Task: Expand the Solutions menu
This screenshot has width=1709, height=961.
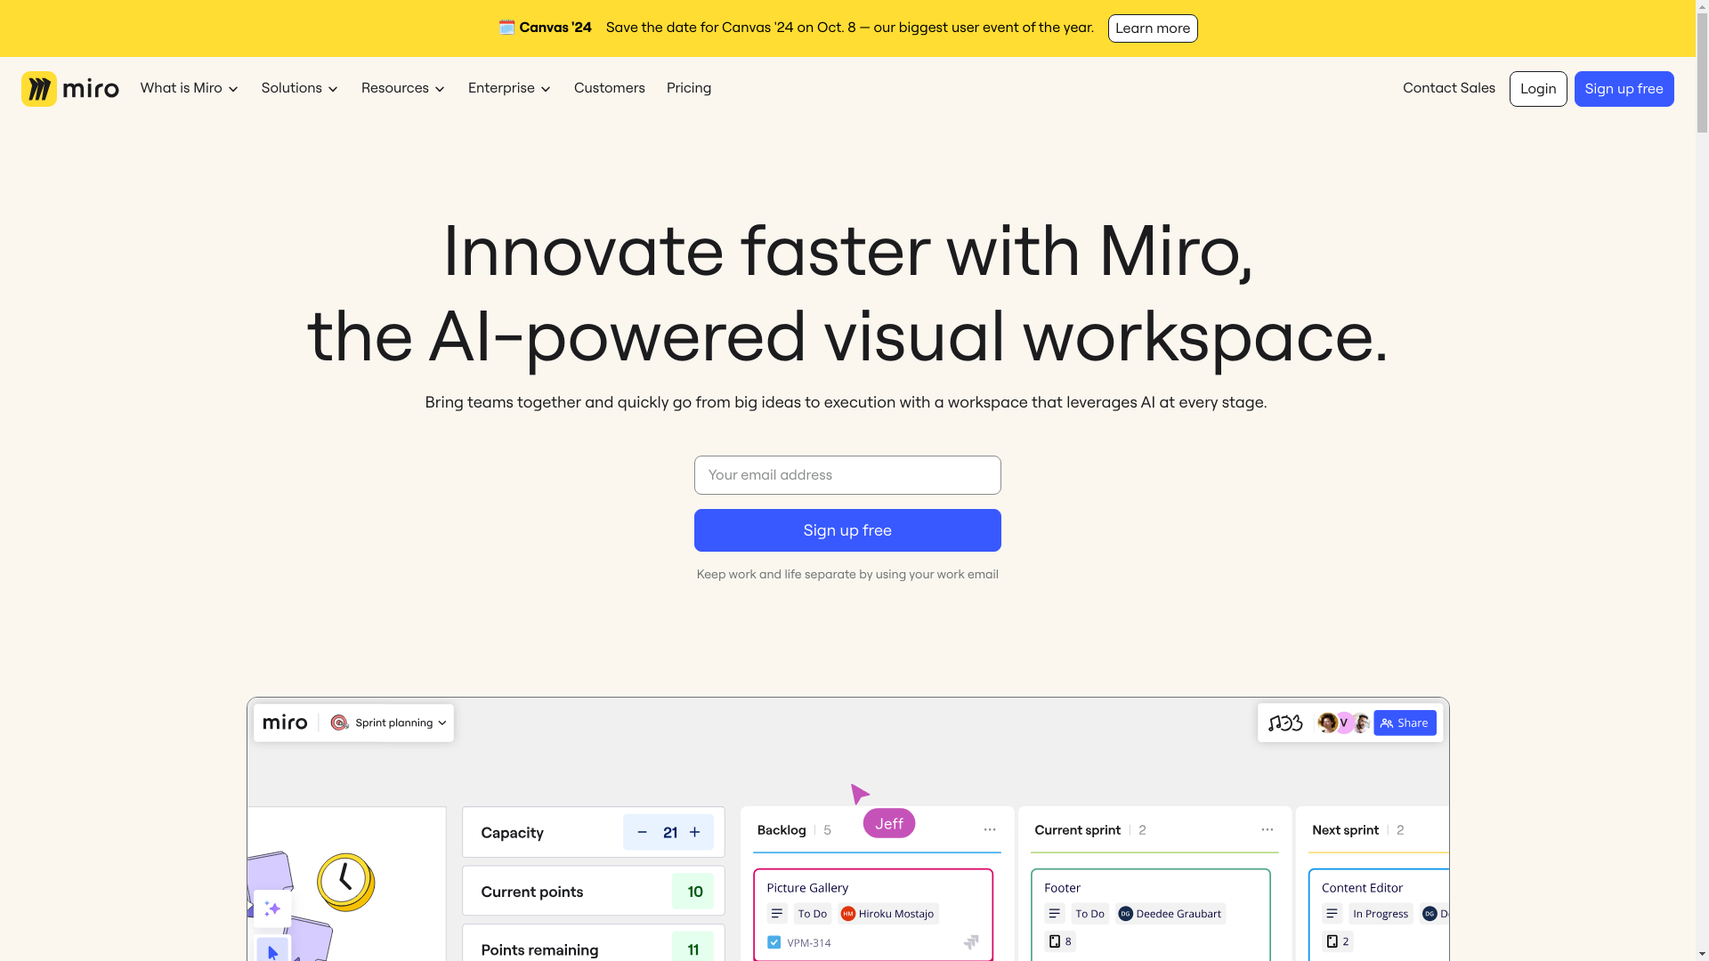Action: [299, 88]
